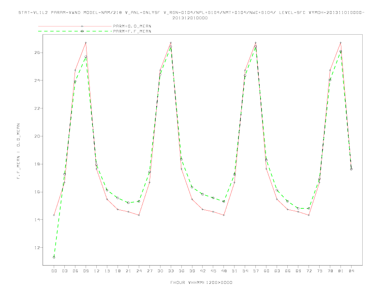Click the plus marker on the red legend line

(82, 26)
